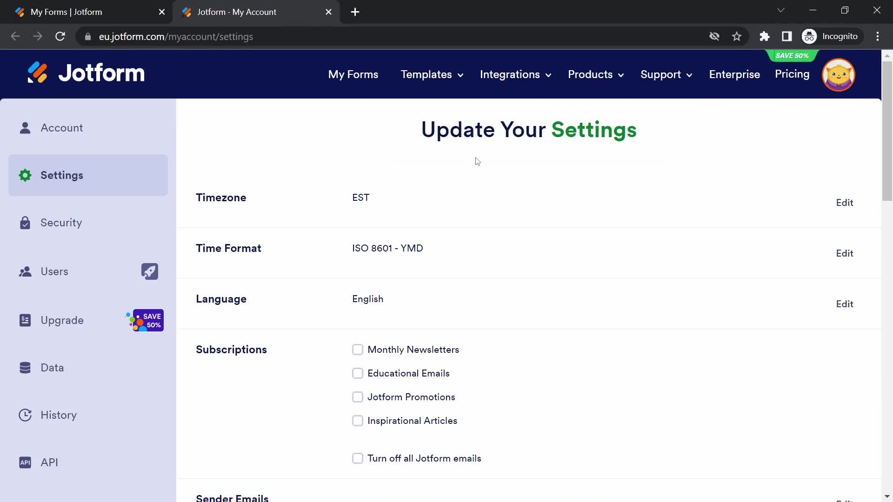
Task: Toggle Educational Emails subscription
Action: (358, 373)
